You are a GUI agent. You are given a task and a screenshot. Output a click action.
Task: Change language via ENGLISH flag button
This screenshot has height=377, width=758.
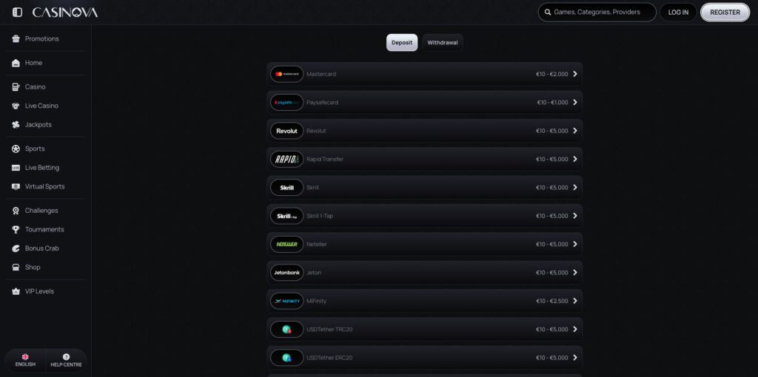click(x=25, y=361)
